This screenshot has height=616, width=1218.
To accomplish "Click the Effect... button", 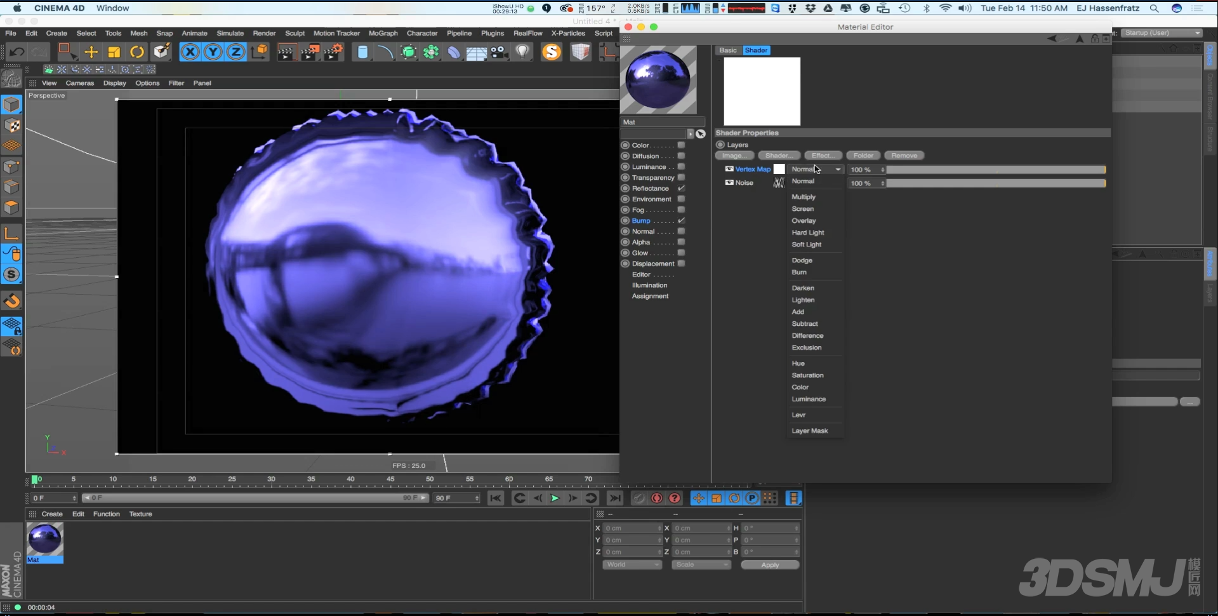I will click(823, 156).
